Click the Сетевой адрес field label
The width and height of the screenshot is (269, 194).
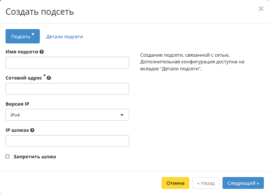(24, 78)
